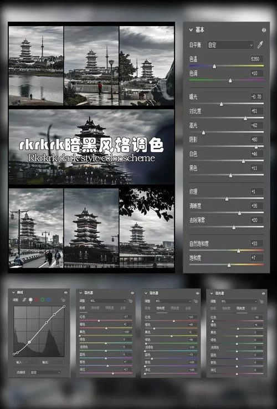The image size is (277, 409).
Task: Open the bottom-right pagoda photo with tree silhouette
Action: (147, 228)
